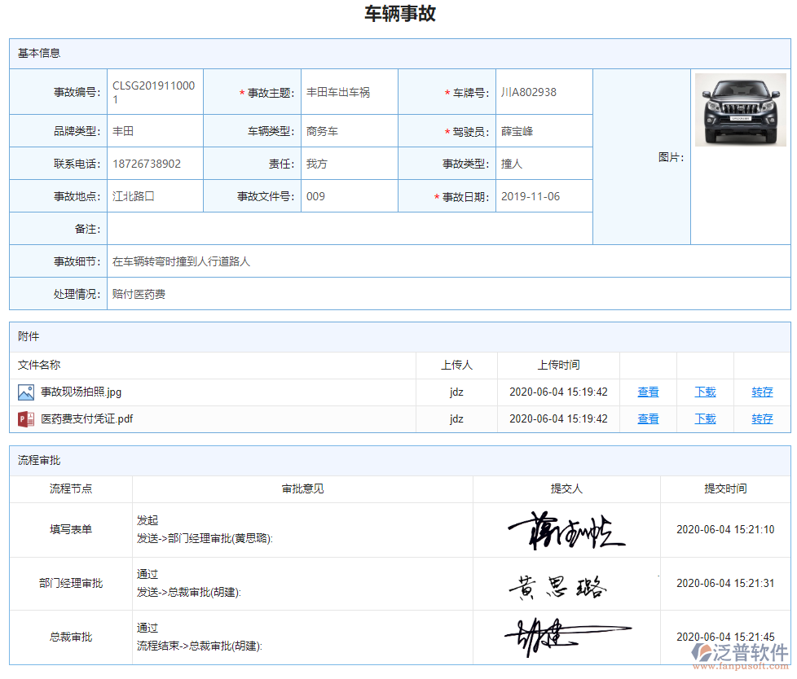Click the 事故日期 cell showing 2019-11-06
This screenshot has height=679, width=797.
pyautogui.click(x=543, y=195)
